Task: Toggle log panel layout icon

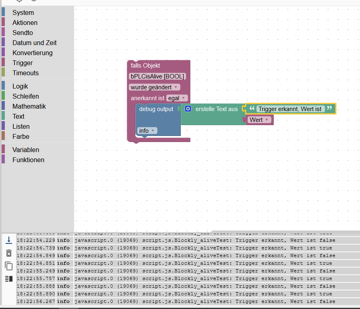Action: coord(9,279)
